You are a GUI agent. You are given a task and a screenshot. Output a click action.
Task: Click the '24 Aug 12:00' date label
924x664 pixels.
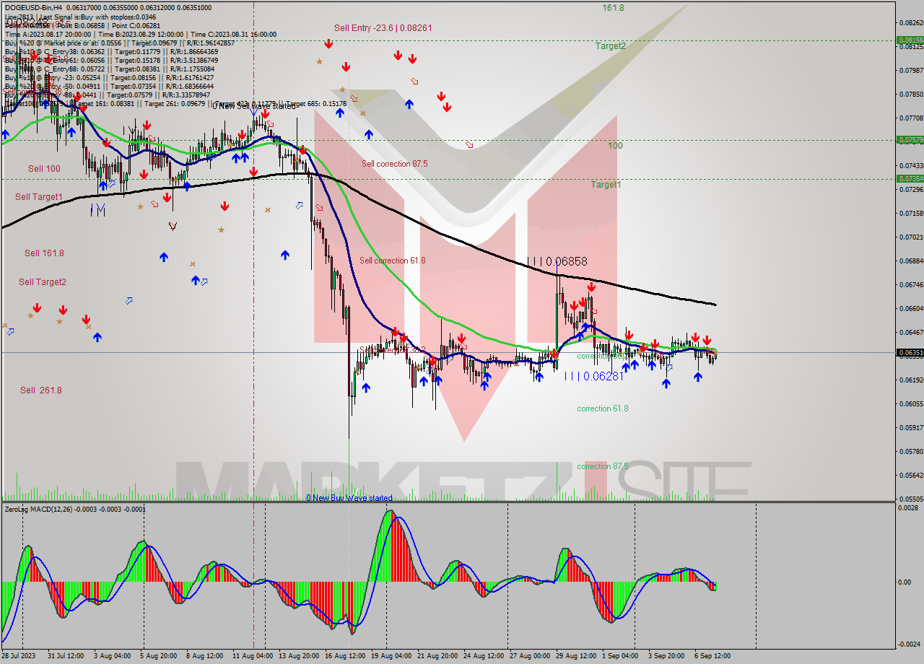pos(484,656)
